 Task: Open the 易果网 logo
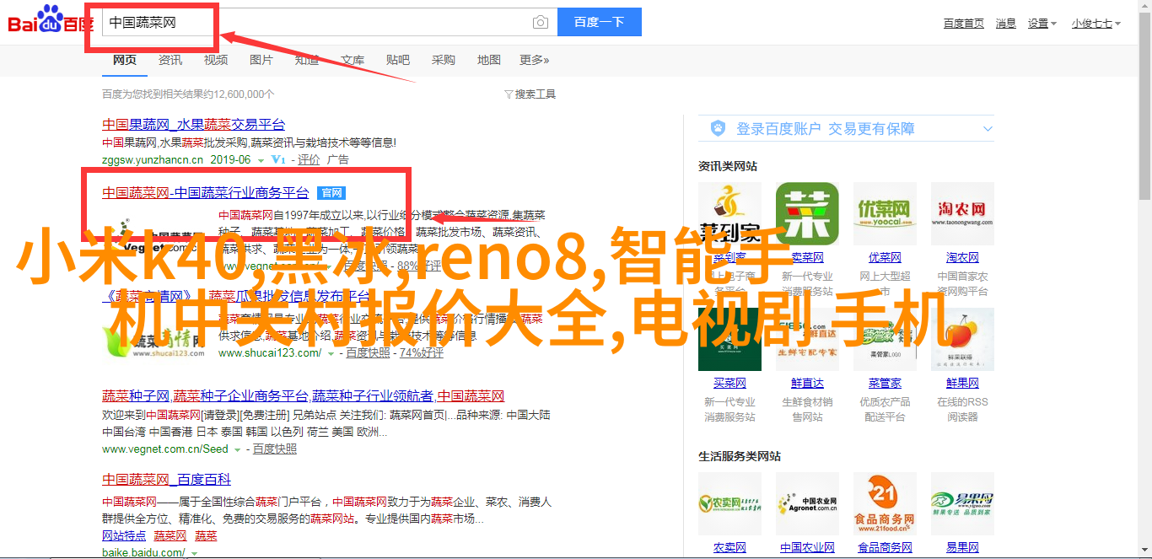(962, 503)
